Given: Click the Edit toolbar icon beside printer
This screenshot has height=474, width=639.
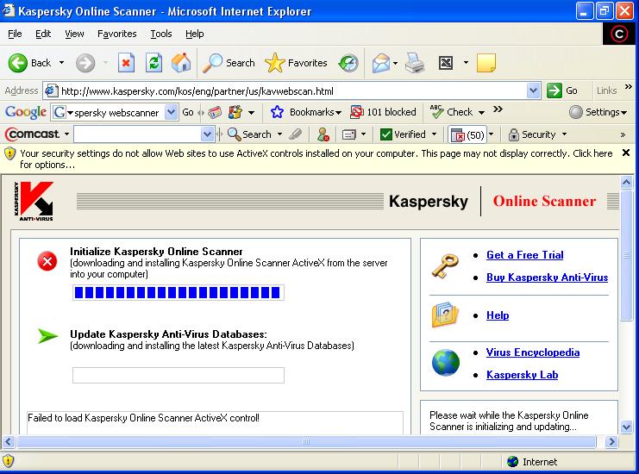Looking at the screenshot, I should [x=446, y=63].
